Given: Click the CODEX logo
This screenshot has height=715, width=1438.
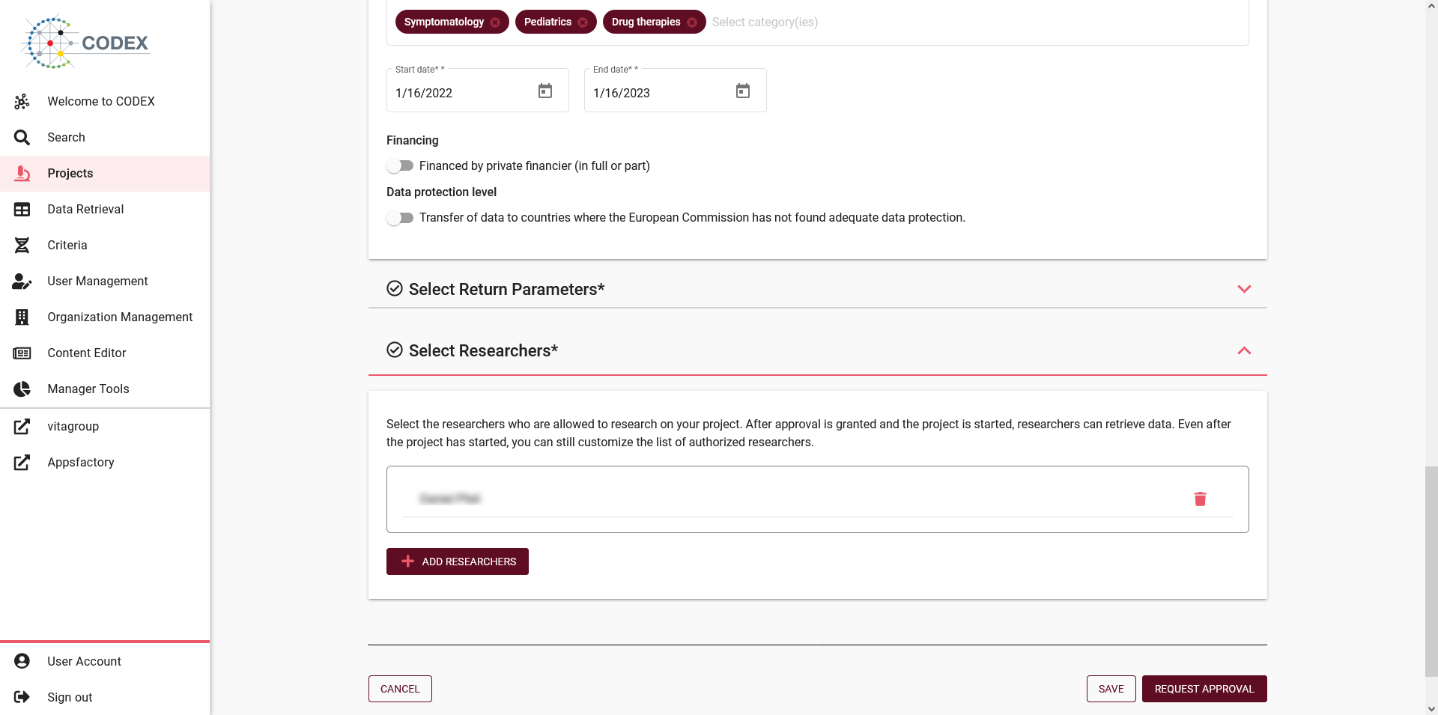Looking at the screenshot, I should point(86,43).
